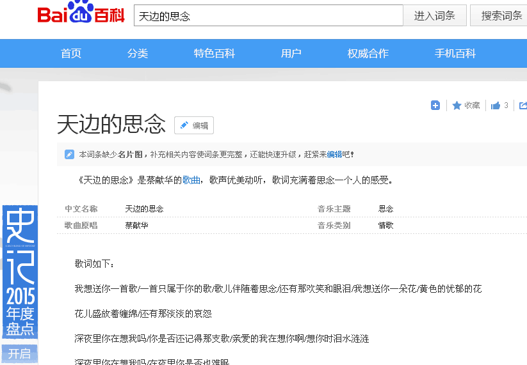
Task: Select 特色百科 in the navigation bar
Action: 215,54
